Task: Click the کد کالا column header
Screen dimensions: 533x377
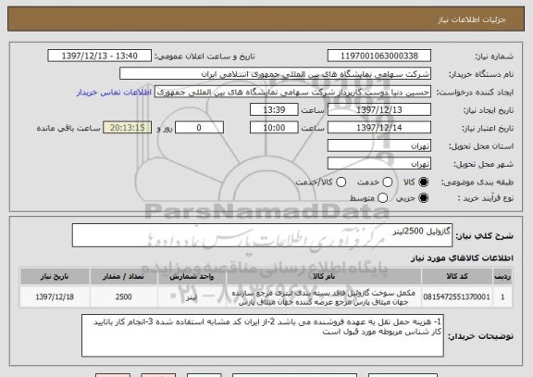Action: [x=457, y=276]
